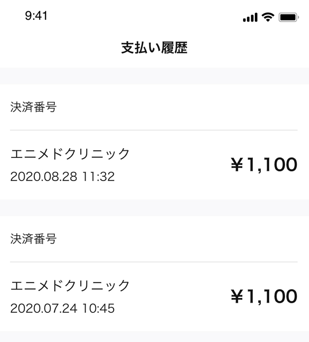Tap the divider under first 決済番号

pyautogui.click(x=154, y=130)
